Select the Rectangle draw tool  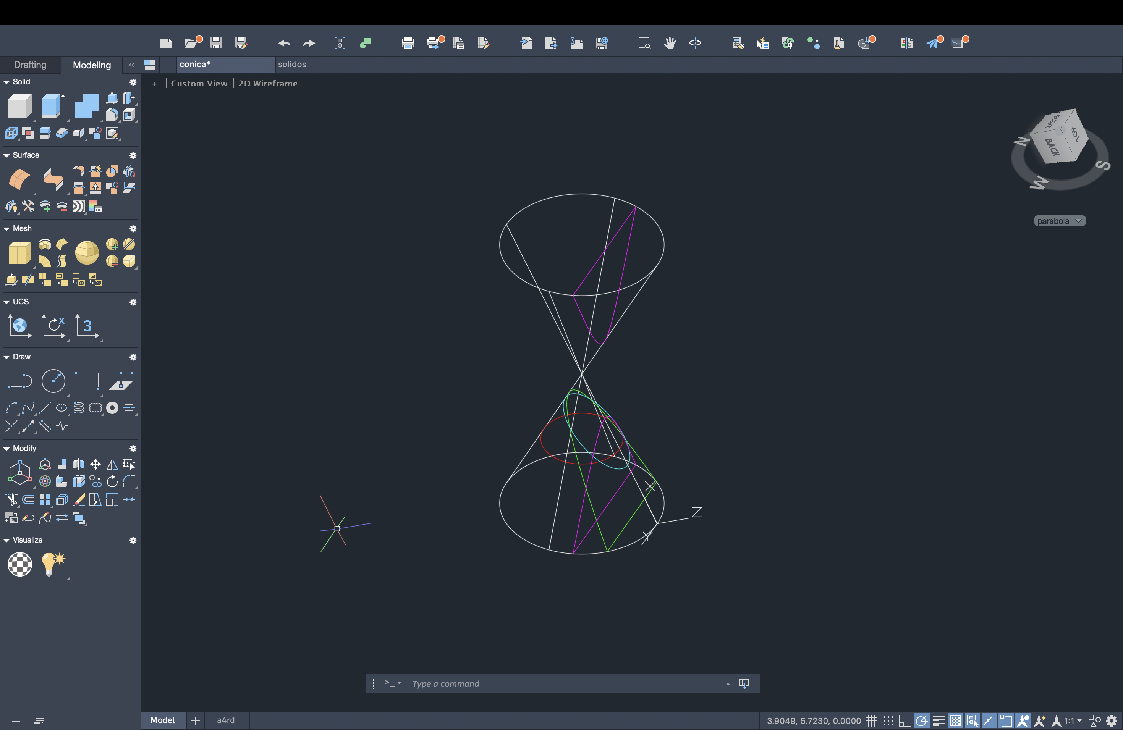(x=87, y=381)
